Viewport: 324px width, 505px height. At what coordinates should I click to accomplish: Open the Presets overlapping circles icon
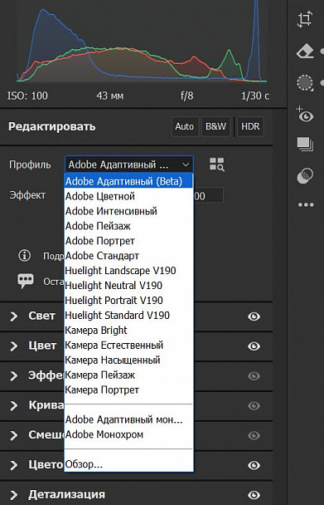(x=305, y=176)
